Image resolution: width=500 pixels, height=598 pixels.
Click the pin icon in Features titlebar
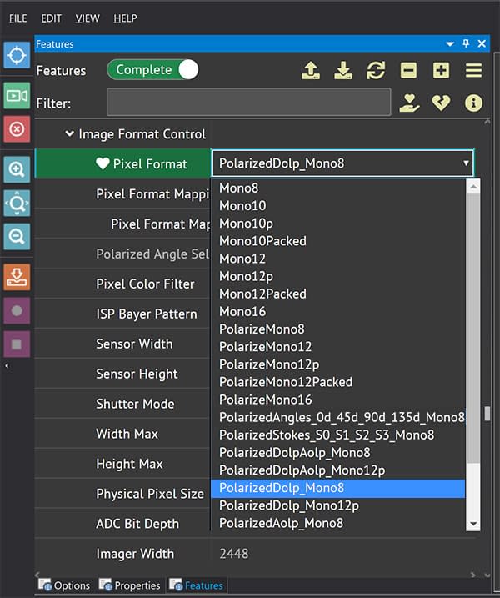point(466,43)
